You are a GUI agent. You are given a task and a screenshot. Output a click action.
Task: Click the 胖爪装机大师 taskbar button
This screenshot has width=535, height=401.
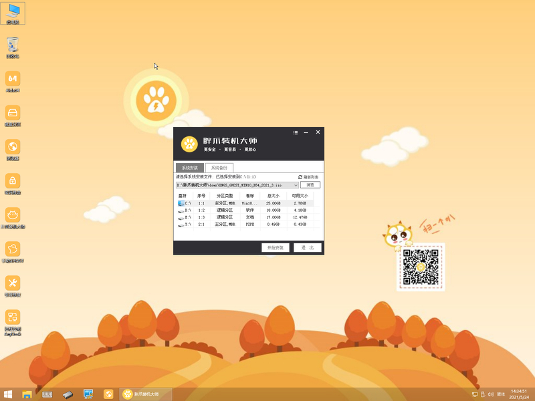(x=146, y=394)
